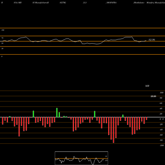This screenshot has height=165, width=165.
Task: Click the -9 value in mini chart
Action: pos(106,156)
